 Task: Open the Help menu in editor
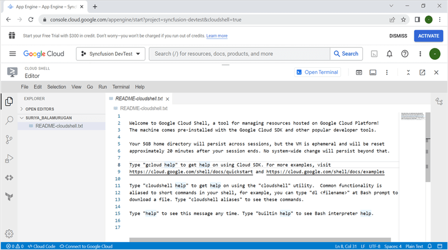click(x=140, y=87)
